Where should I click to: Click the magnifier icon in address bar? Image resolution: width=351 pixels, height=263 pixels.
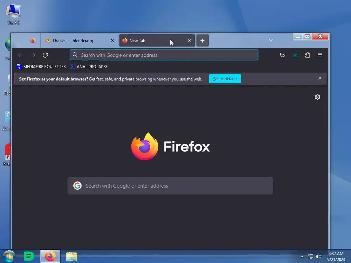click(75, 55)
